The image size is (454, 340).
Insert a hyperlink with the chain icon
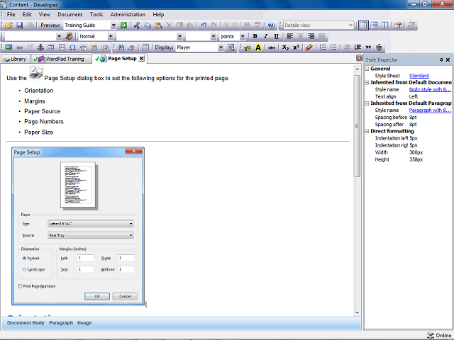pyautogui.click(x=19, y=47)
